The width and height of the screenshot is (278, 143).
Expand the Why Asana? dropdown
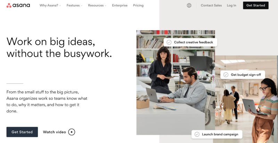click(50, 5)
